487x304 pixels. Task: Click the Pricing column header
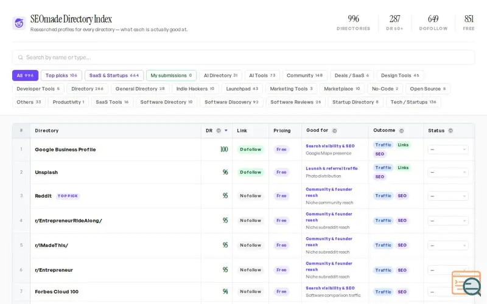[x=282, y=131]
